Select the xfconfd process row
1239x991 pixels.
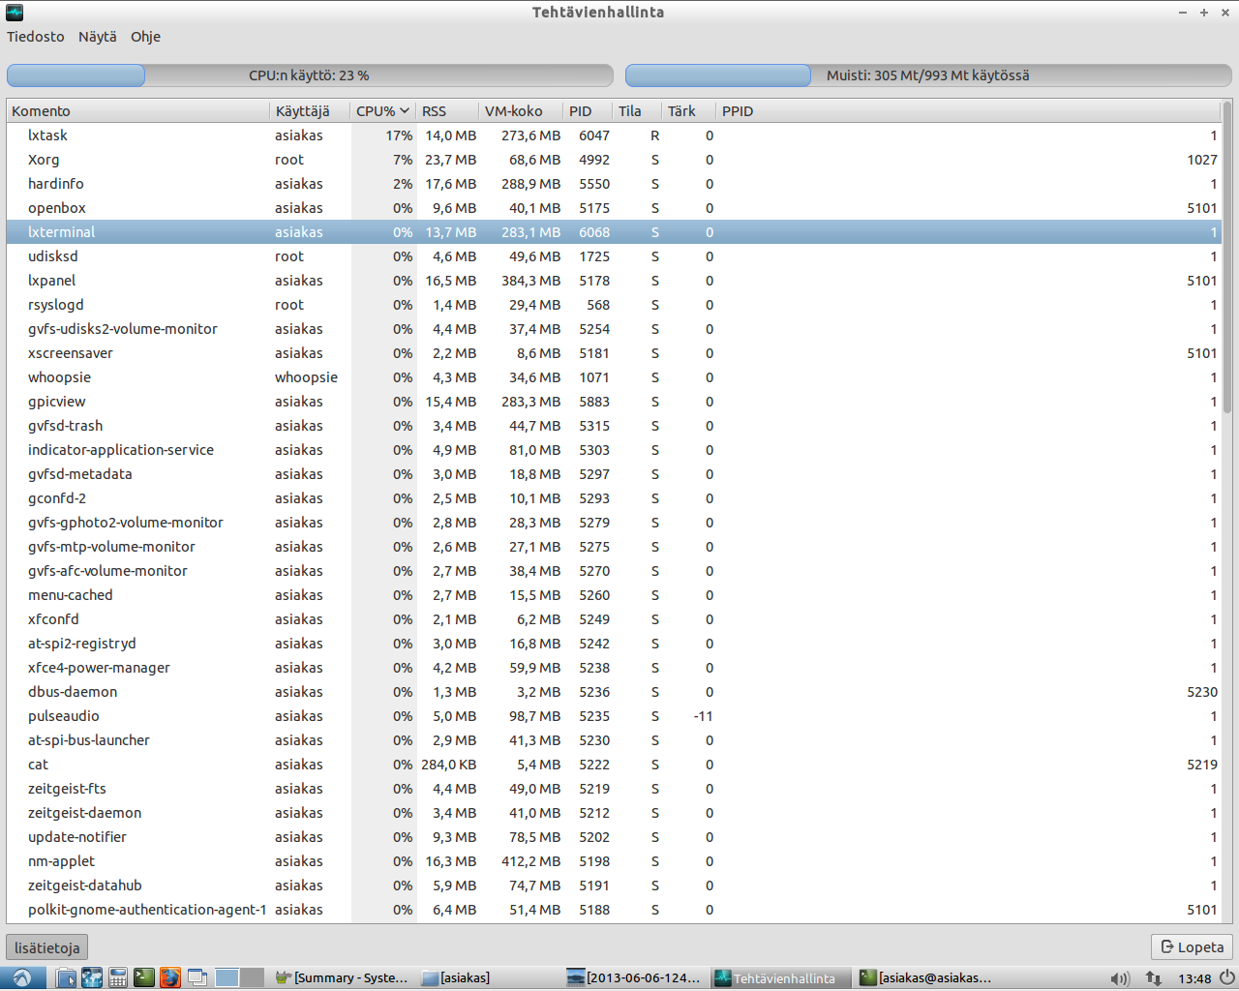pyautogui.click(x=614, y=619)
